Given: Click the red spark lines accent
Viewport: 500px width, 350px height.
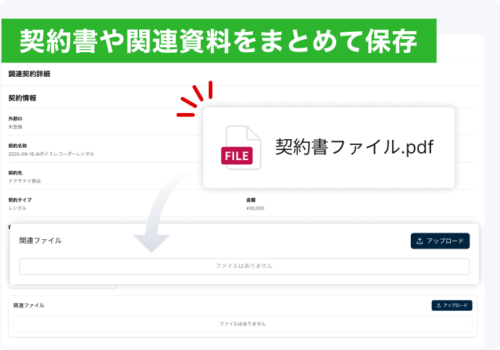Looking at the screenshot, I should pyautogui.click(x=196, y=100).
